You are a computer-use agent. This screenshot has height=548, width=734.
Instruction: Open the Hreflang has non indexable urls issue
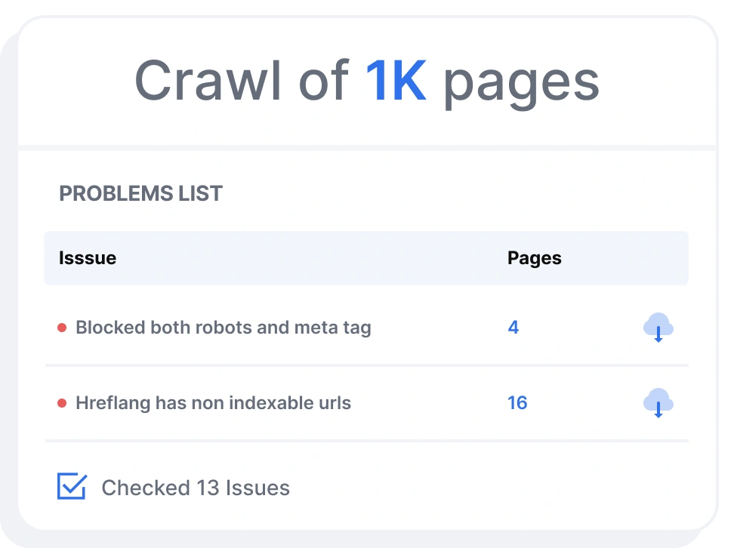tap(213, 403)
